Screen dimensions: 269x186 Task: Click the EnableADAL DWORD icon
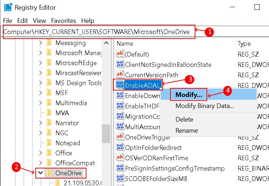tap(120, 85)
